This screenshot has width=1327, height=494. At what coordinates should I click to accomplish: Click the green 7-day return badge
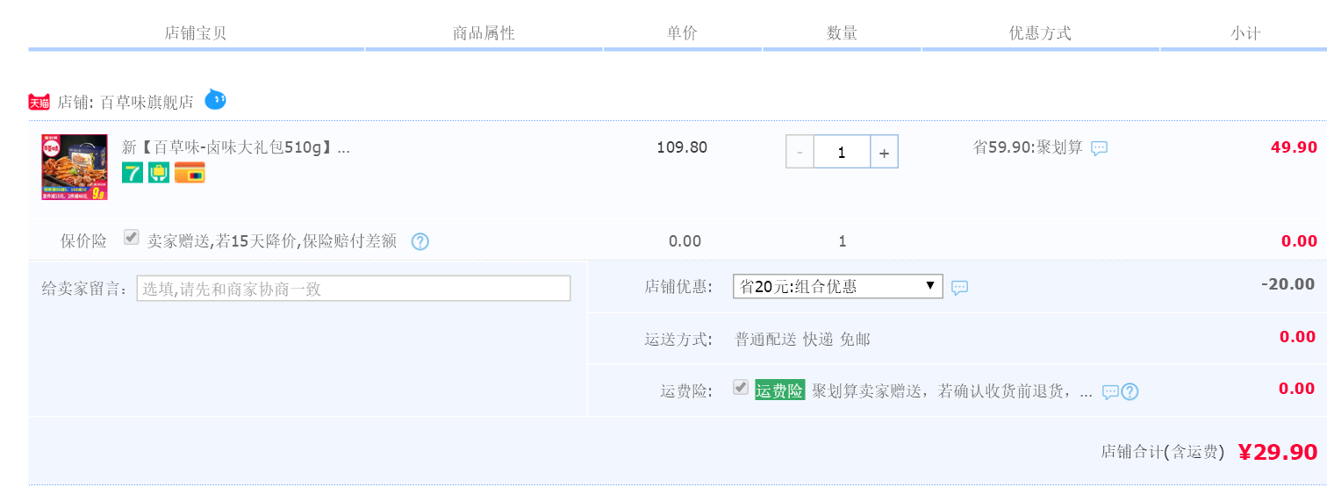pos(133,173)
